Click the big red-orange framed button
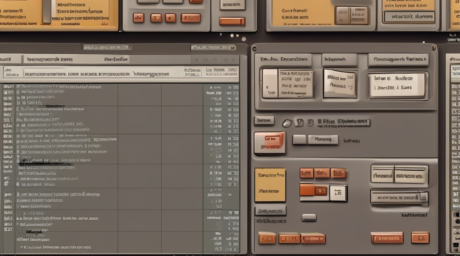 click(x=269, y=143)
